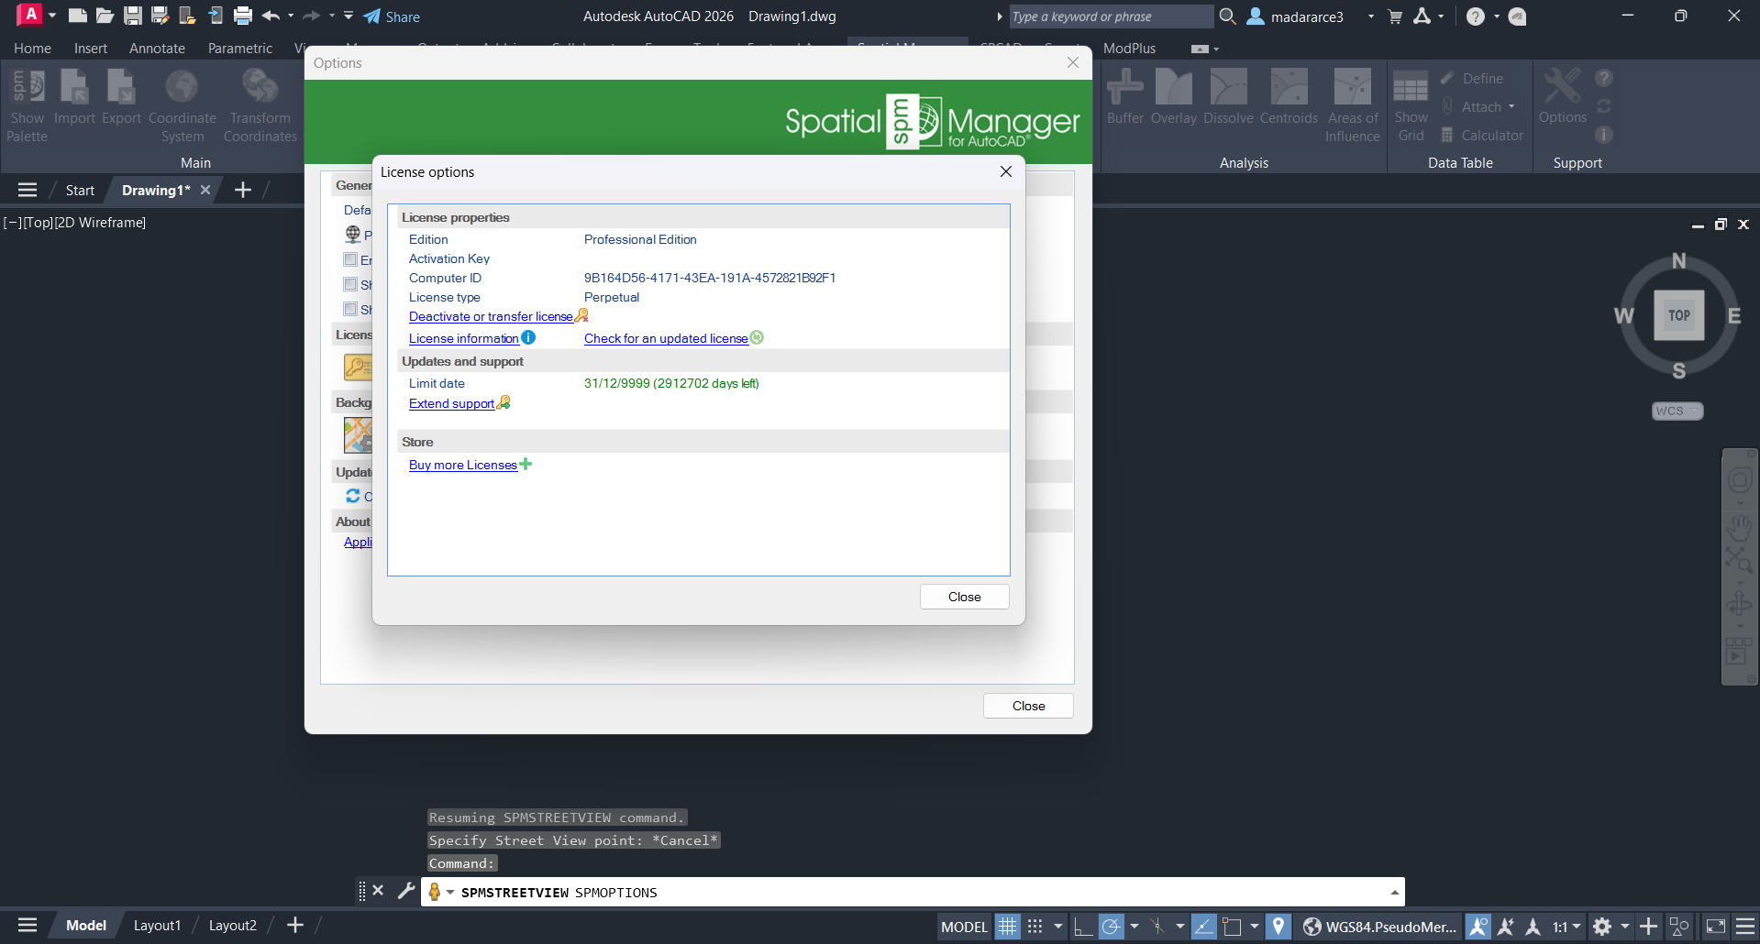The height and width of the screenshot is (944, 1760).
Task: Click the Extend support link
Action: (x=451, y=403)
